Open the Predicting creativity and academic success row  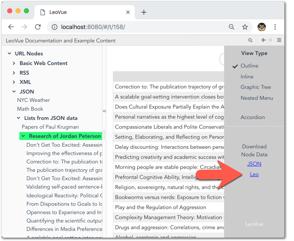(169, 157)
